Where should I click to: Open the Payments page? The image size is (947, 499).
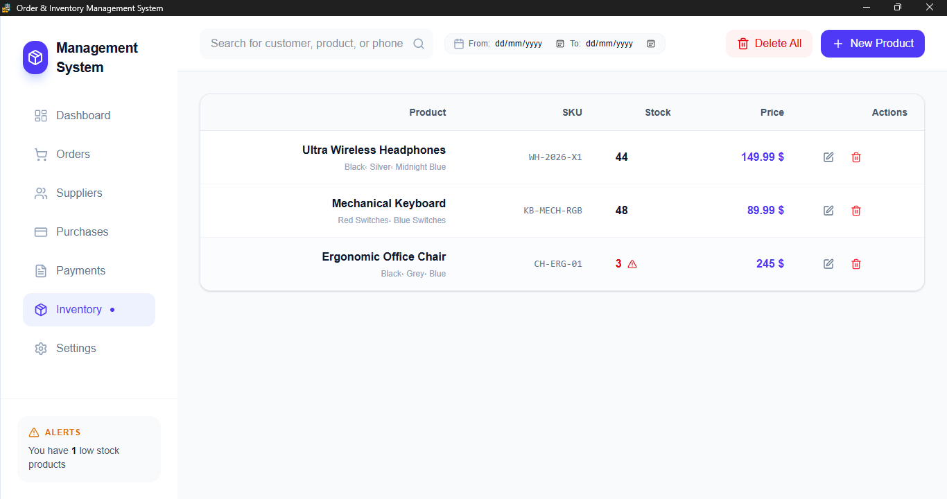tap(89, 271)
